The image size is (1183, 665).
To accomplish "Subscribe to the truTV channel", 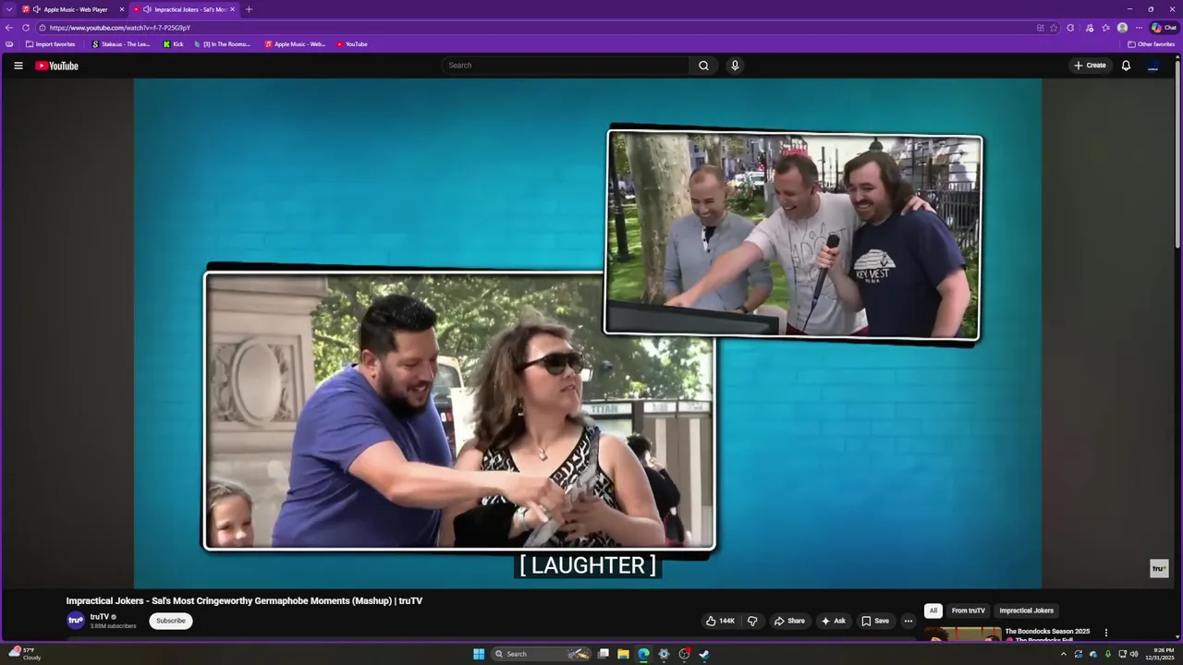I will tap(171, 621).
